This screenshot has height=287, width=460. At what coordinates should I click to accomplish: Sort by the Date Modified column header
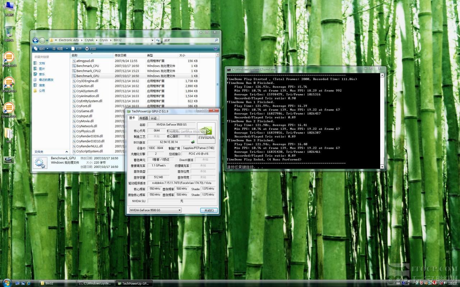[x=129, y=55]
